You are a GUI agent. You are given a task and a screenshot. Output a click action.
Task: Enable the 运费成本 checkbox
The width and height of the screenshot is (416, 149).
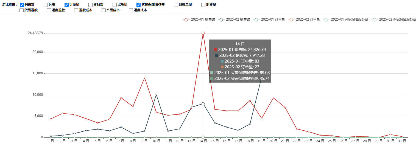click(131, 10)
